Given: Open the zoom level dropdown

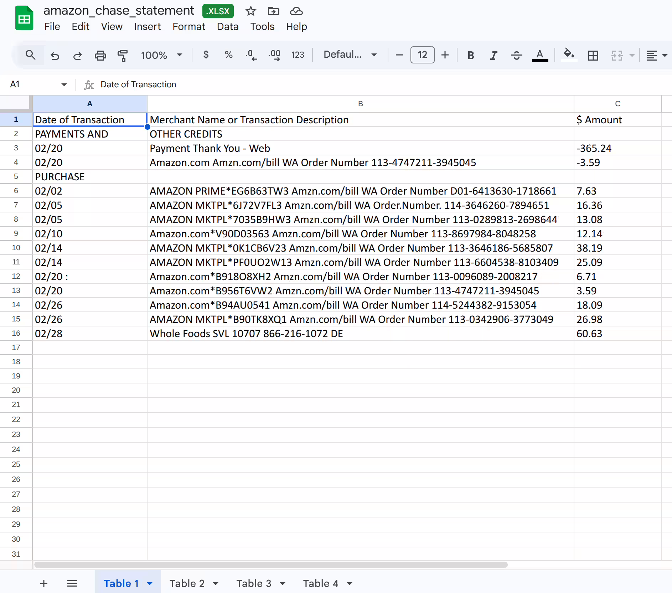Looking at the screenshot, I should [161, 55].
